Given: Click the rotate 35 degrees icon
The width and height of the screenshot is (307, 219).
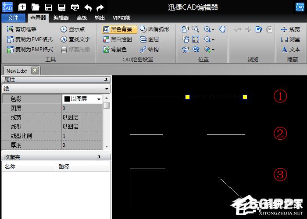Looking at the screenshot, I should (185, 49).
